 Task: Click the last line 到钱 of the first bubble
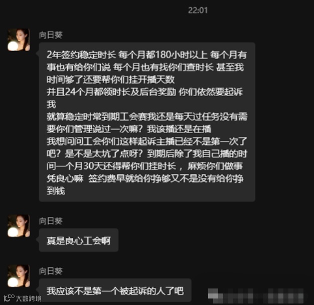[x=56, y=191]
